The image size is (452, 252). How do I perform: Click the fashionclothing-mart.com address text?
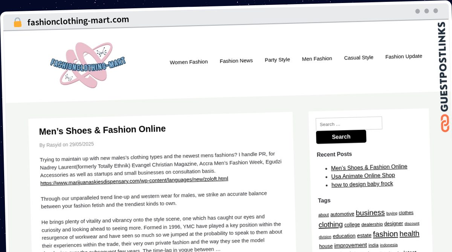(x=78, y=21)
